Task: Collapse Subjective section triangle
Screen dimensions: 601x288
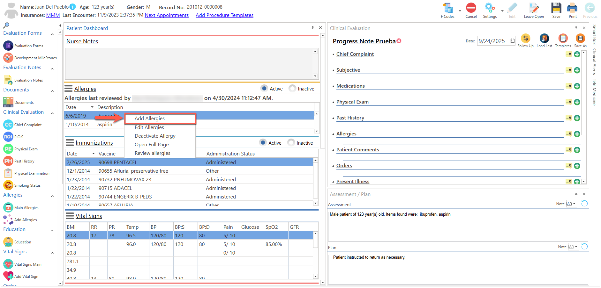Action: click(x=334, y=70)
